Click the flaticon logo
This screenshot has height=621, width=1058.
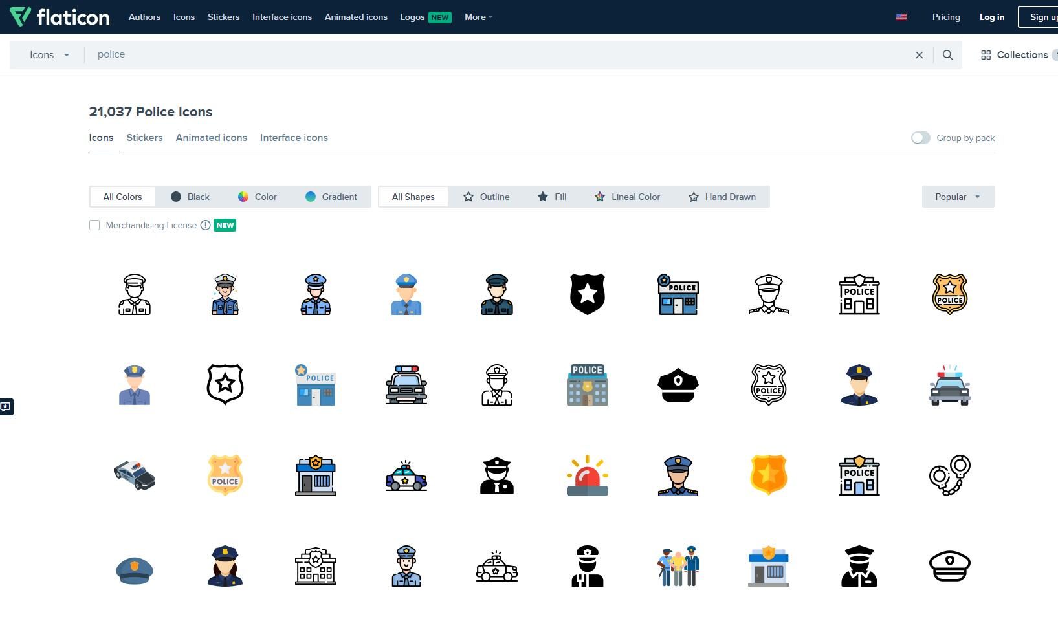60,17
